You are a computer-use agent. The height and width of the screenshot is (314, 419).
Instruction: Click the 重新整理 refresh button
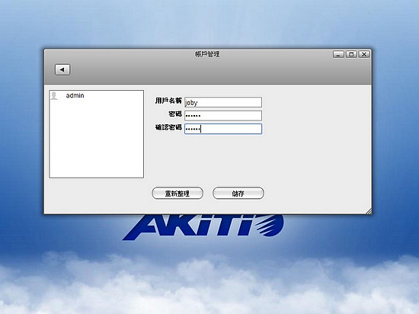coord(178,193)
